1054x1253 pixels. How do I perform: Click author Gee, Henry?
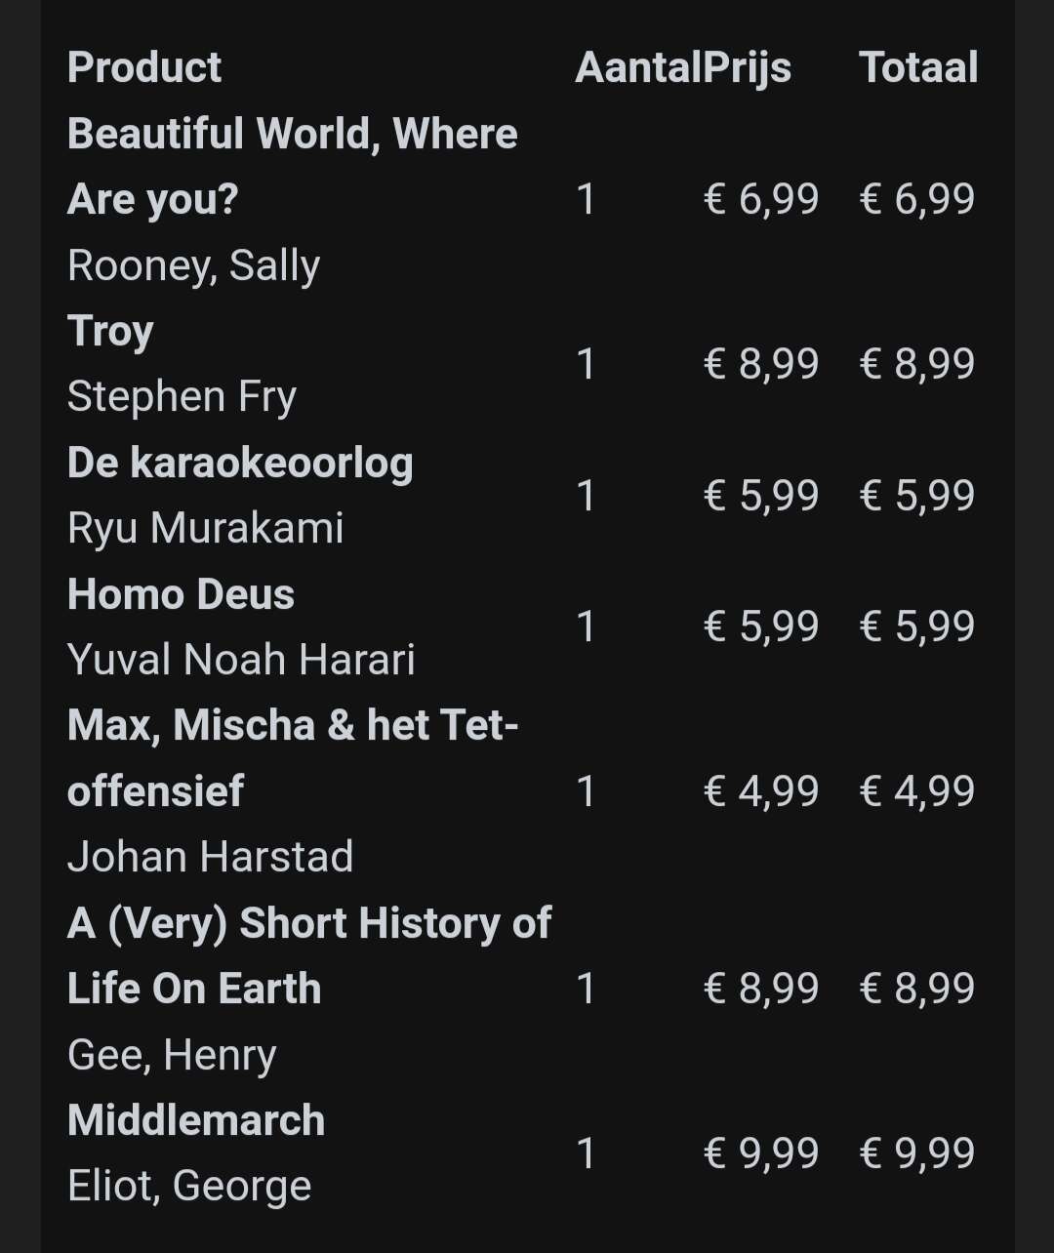172,1055
